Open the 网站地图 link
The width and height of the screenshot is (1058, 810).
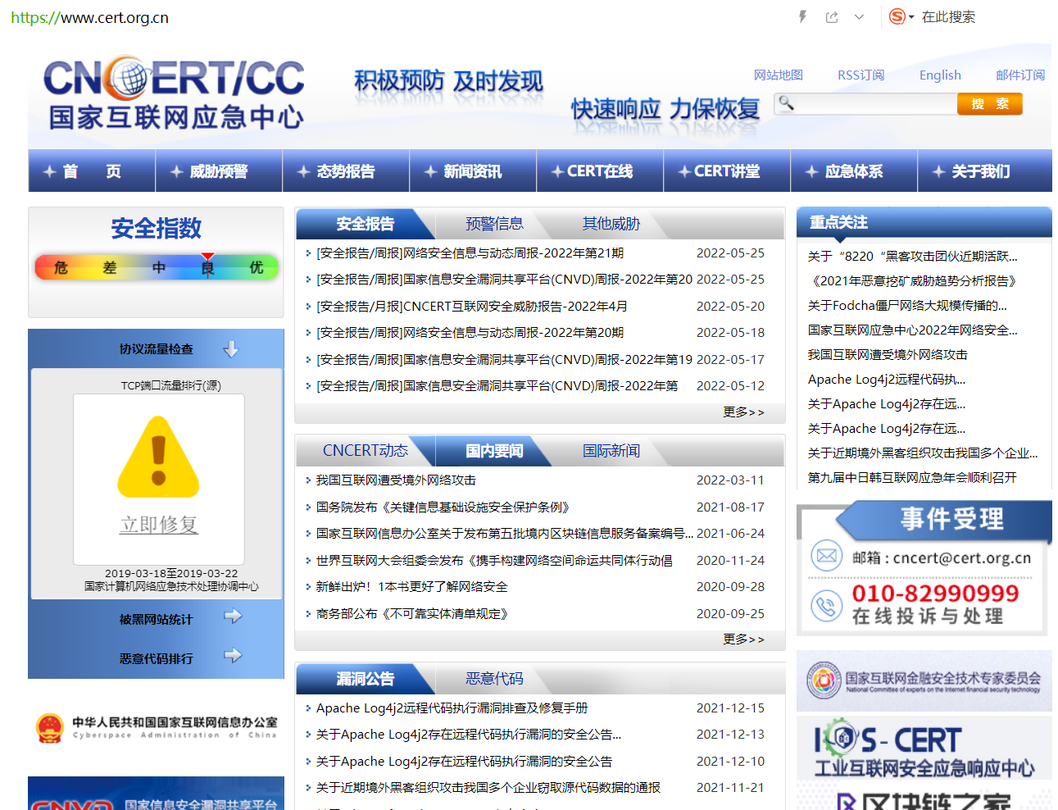click(779, 75)
